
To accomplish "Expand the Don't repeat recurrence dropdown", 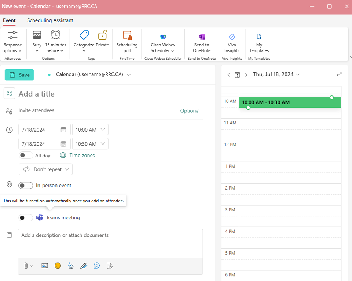I will 46,169.
